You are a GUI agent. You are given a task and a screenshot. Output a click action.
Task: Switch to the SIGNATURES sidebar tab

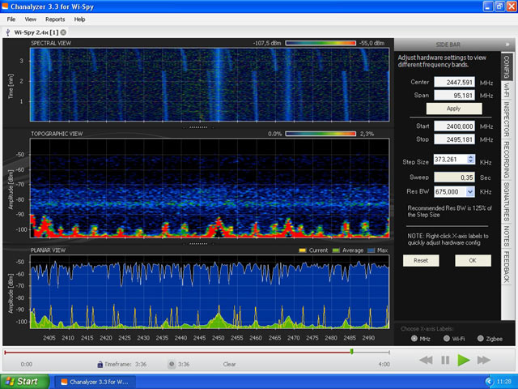pyautogui.click(x=507, y=202)
